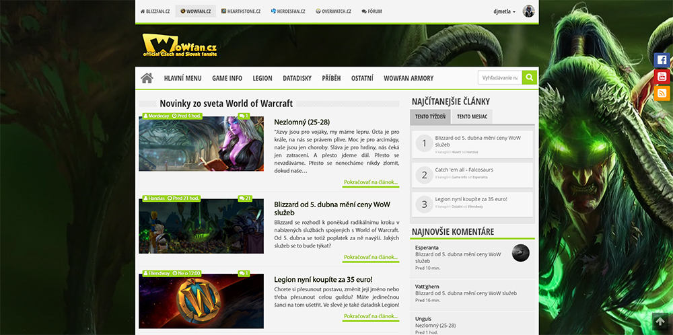Click the green search magnifier button
Image resolution: width=673 pixels, height=335 pixels.
[530, 78]
